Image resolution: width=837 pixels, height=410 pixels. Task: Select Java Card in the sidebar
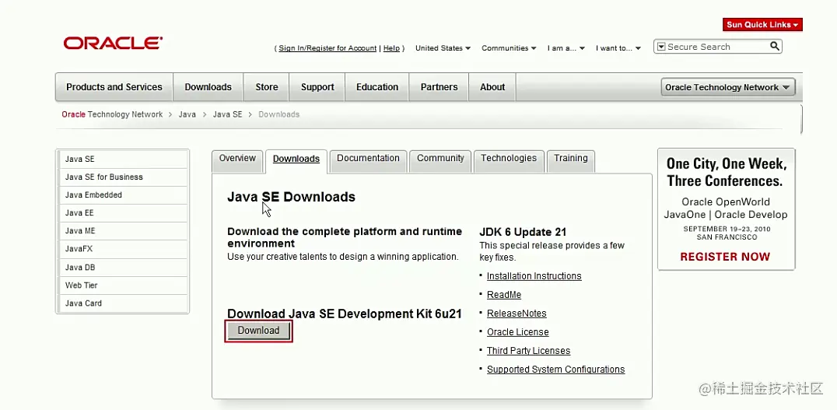[x=122, y=303]
